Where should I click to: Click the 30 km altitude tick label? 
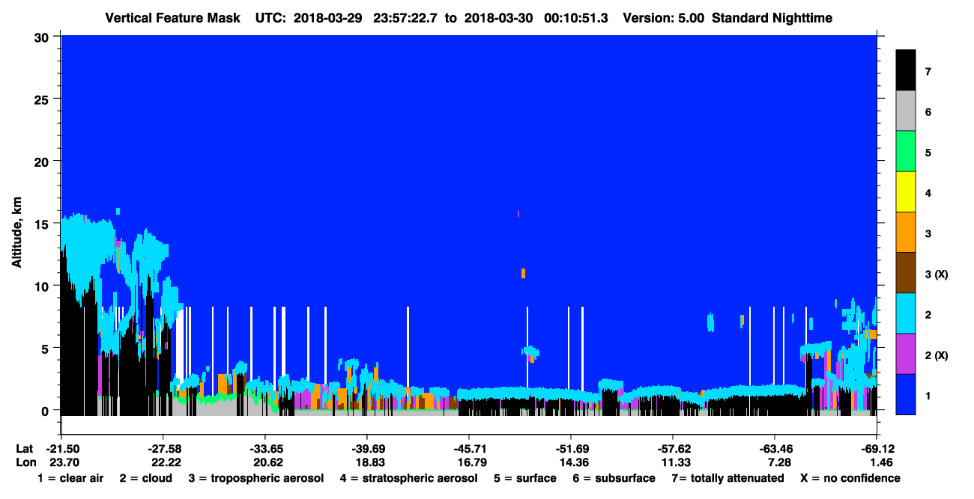pos(43,37)
